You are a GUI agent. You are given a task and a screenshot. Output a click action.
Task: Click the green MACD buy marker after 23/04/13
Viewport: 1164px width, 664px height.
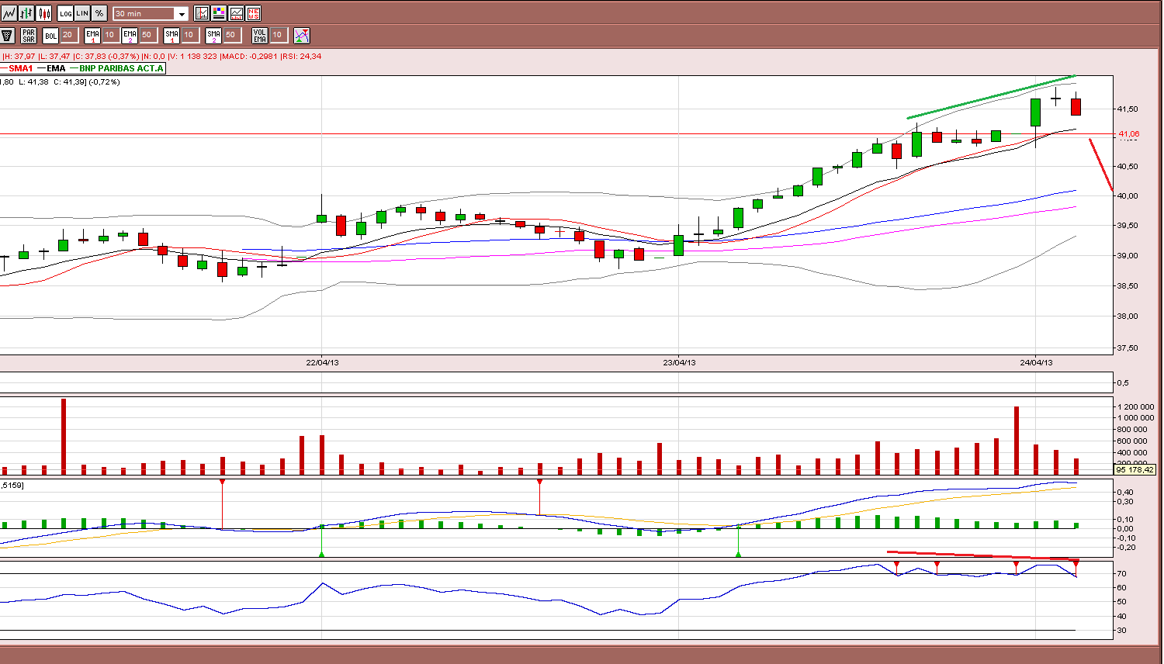[738, 553]
